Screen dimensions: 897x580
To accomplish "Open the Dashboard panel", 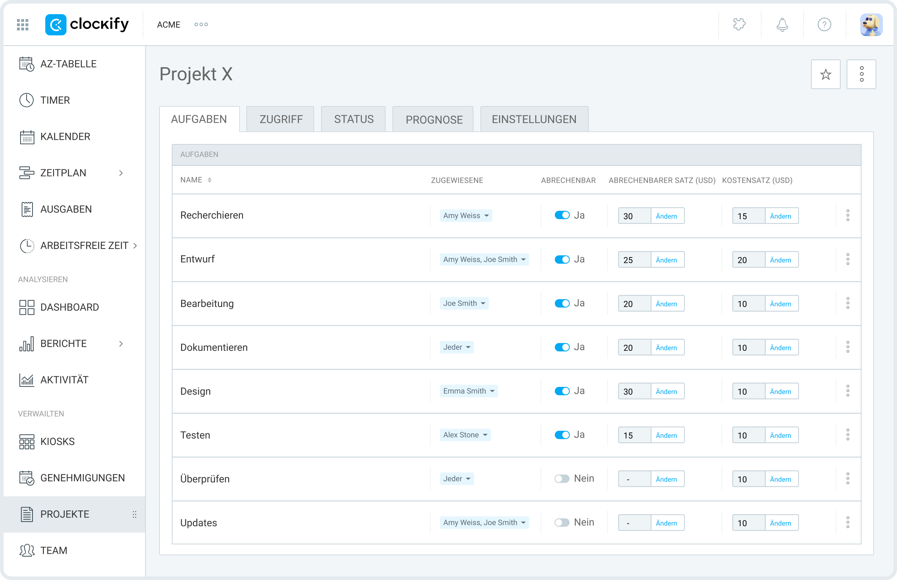I will pyautogui.click(x=70, y=307).
